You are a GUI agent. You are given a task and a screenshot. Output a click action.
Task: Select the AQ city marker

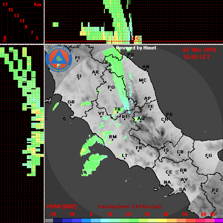[x=140, y=121]
